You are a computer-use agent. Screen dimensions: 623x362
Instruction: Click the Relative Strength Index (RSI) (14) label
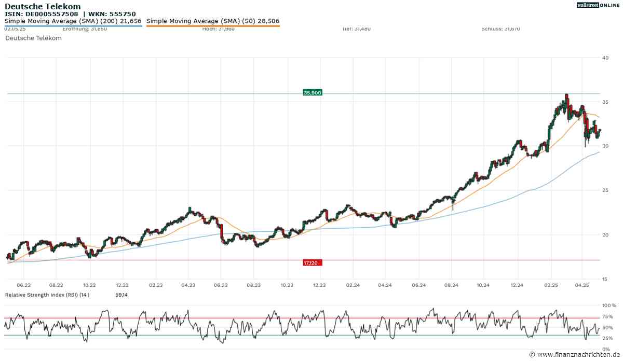pyautogui.click(x=47, y=295)
